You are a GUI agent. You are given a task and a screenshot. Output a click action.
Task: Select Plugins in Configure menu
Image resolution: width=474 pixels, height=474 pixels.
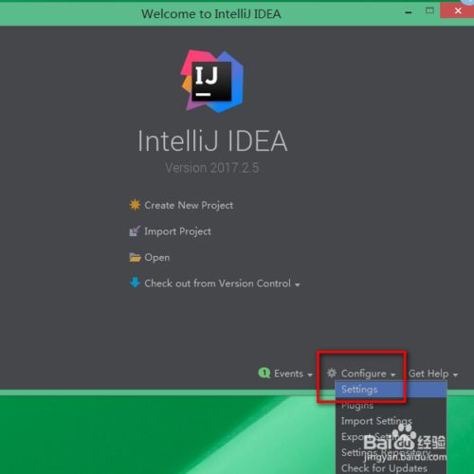[x=392, y=405]
